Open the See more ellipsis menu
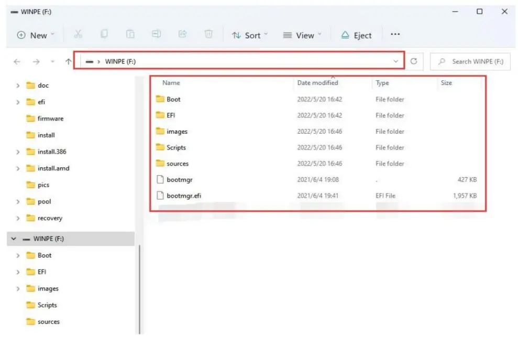The height and width of the screenshot is (347, 518). [x=395, y=35]
